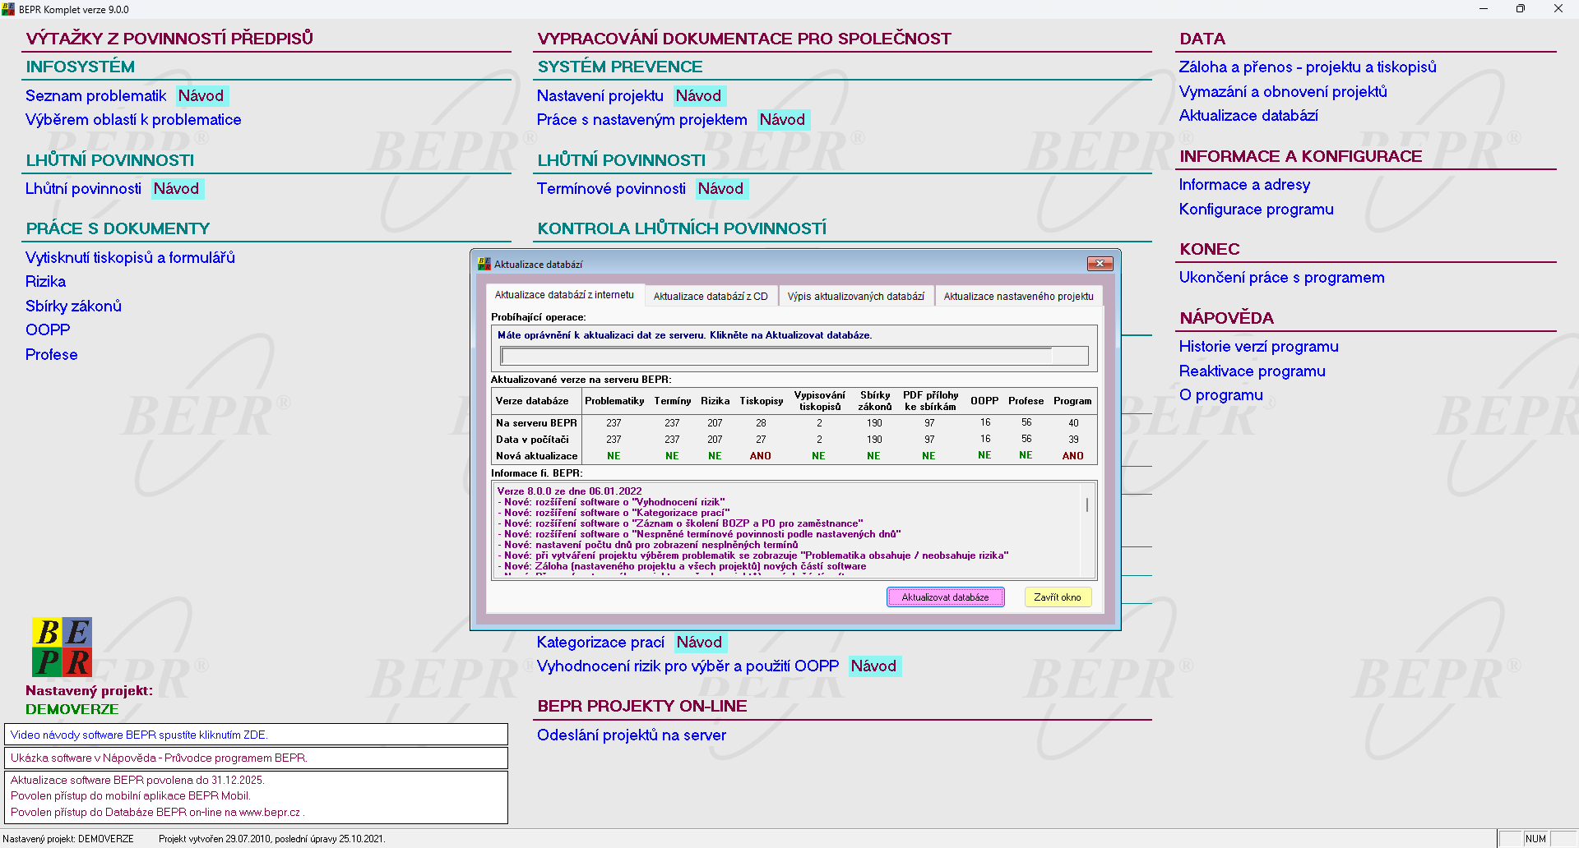Open Návod beside Vyhodnocení rizik OOPP
Viewport: 1579px width, 848px height.
tap(874, 666)
